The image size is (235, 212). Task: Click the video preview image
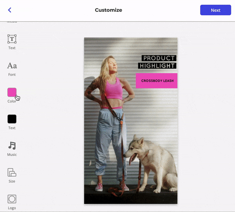pyautogui.click(x=131, y=121)
